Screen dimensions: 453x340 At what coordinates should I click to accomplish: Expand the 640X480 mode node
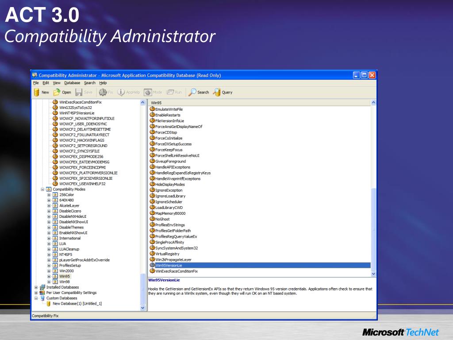pos(49,201)
